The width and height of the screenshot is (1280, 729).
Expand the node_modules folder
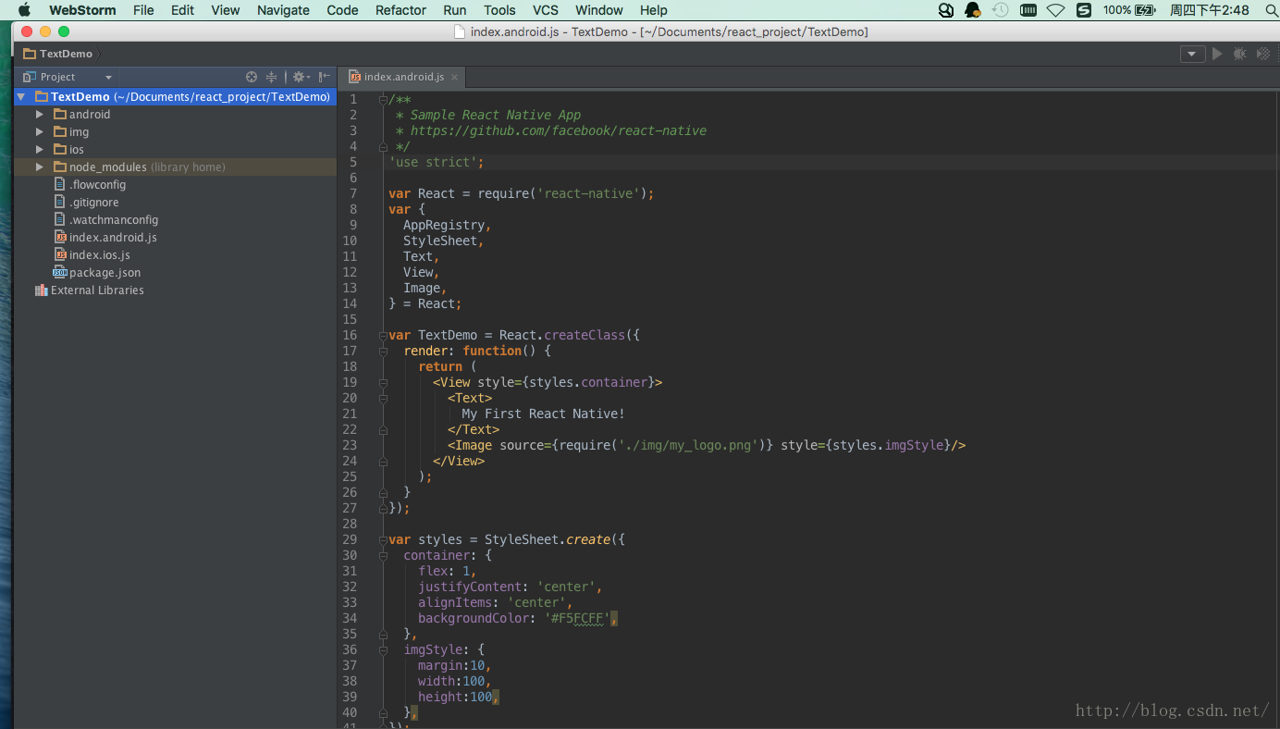[40, 167]
